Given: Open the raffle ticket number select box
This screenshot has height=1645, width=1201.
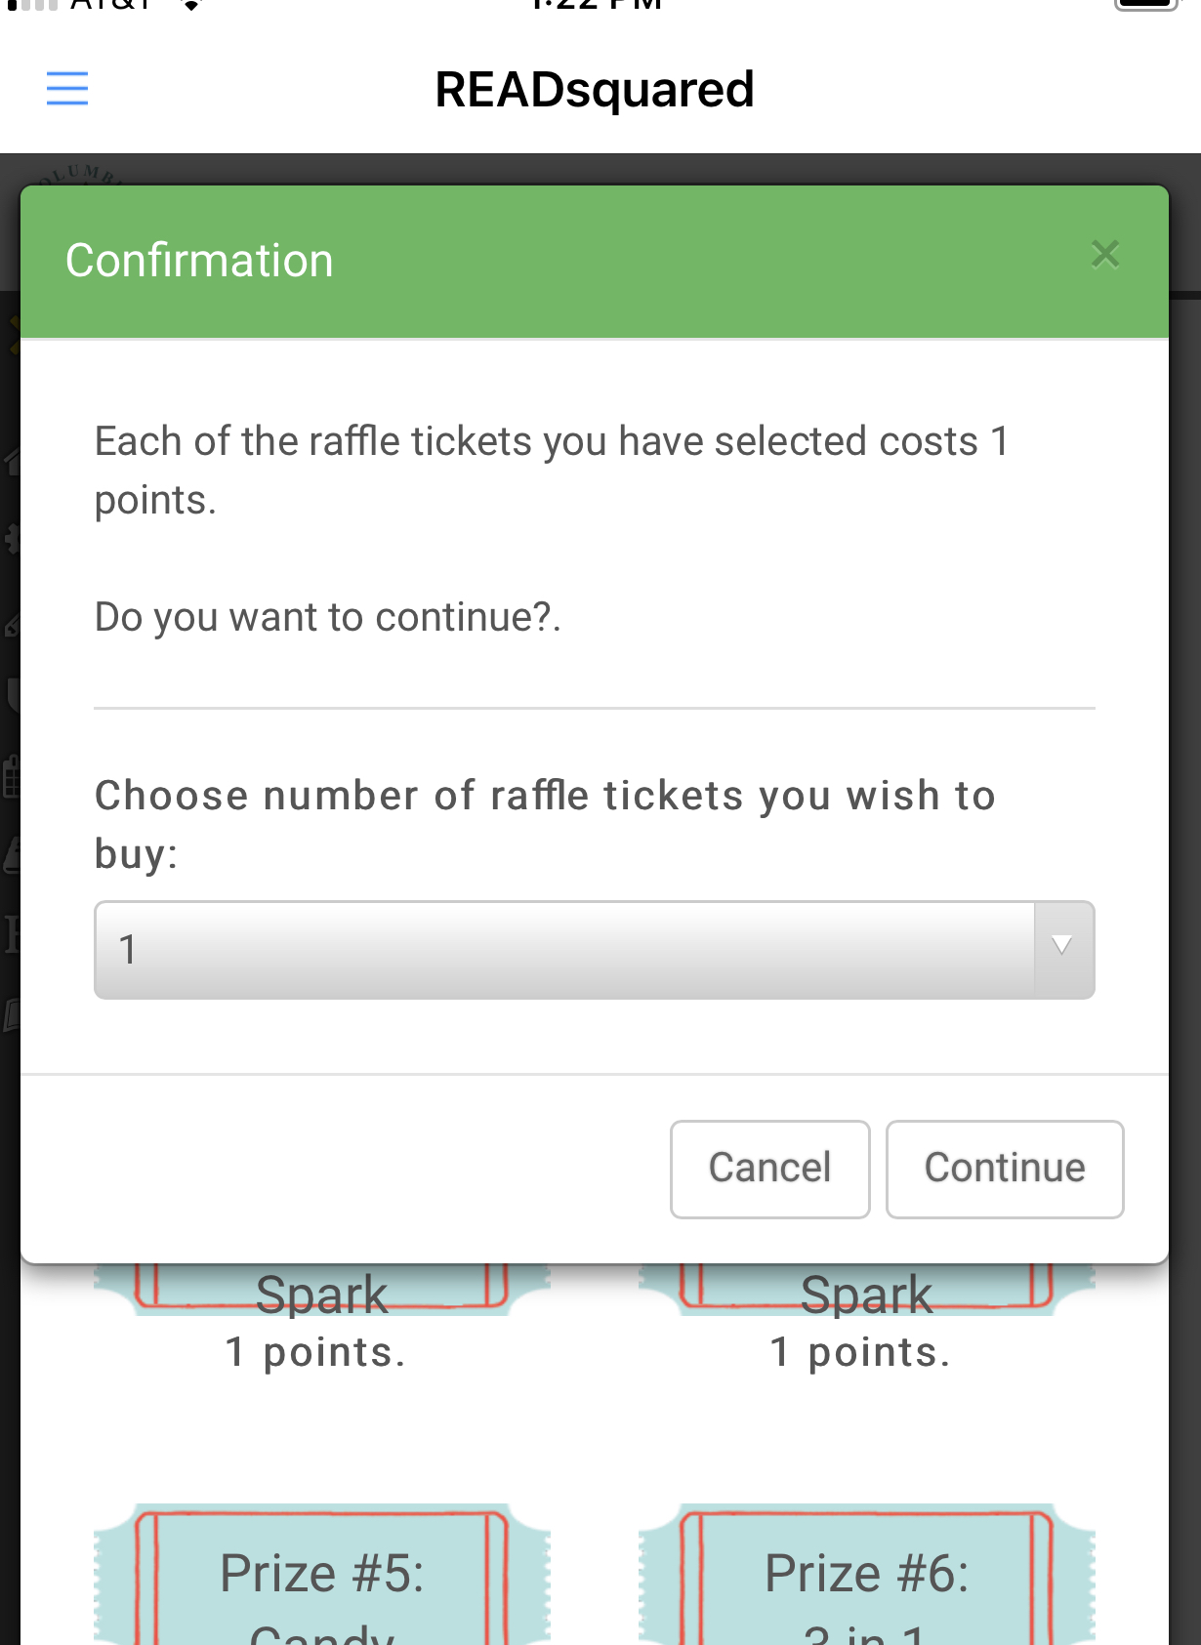Looking at the screenshot, I should (x=564, y=949).
